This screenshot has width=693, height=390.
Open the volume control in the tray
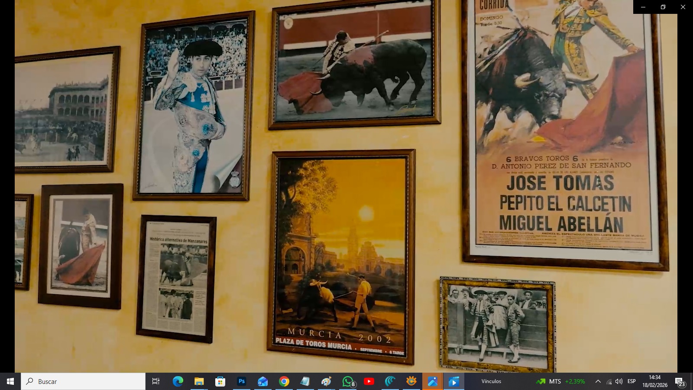(619, 381)
